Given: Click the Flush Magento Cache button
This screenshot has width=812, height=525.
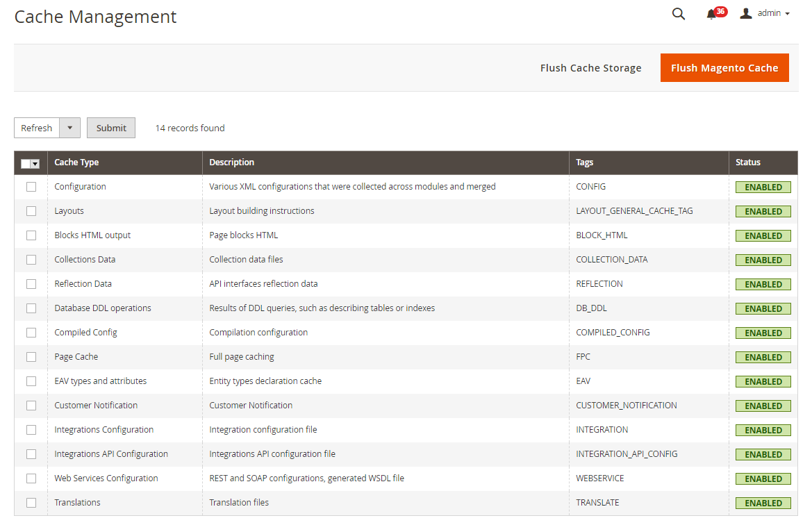Looking at the screenshot, I should click(x=724, y=67).
